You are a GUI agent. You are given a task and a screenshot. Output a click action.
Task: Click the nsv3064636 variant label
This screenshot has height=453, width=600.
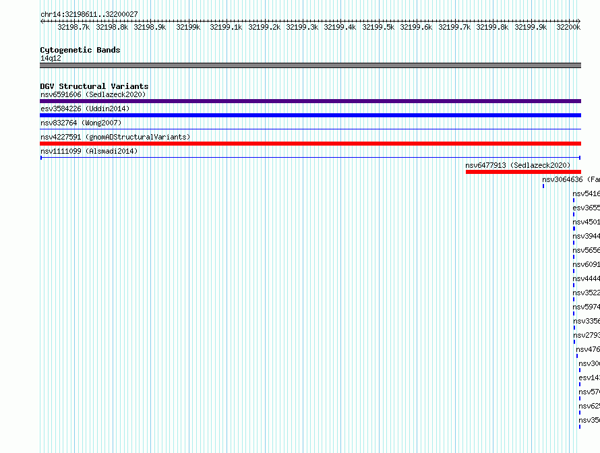coord(571,179)
